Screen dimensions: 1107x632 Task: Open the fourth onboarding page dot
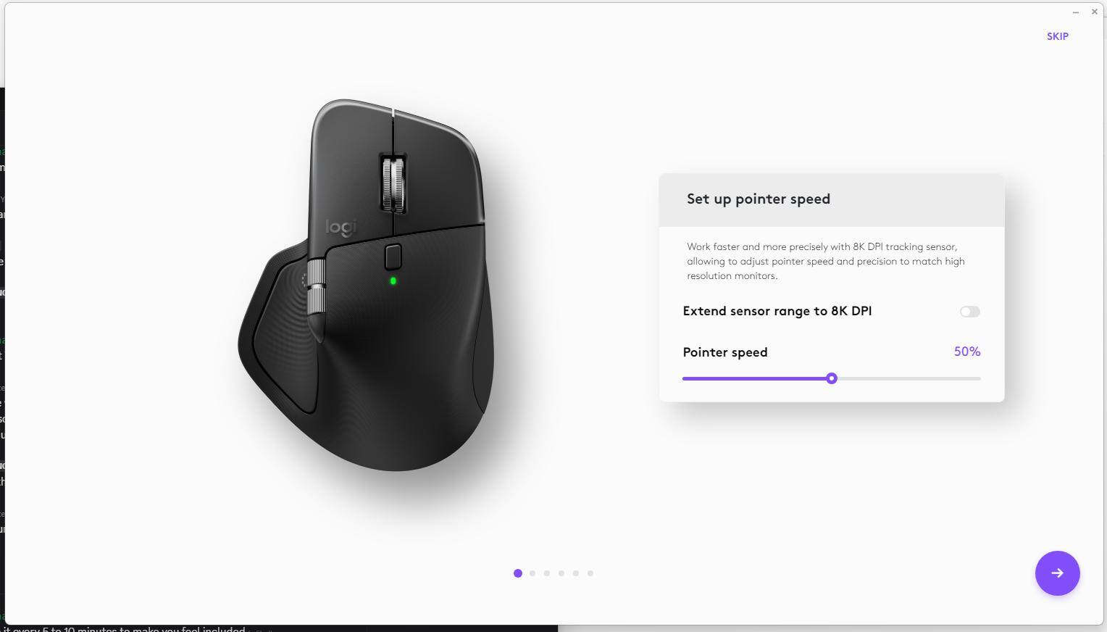pyautogui.click(x=561, y=573)
